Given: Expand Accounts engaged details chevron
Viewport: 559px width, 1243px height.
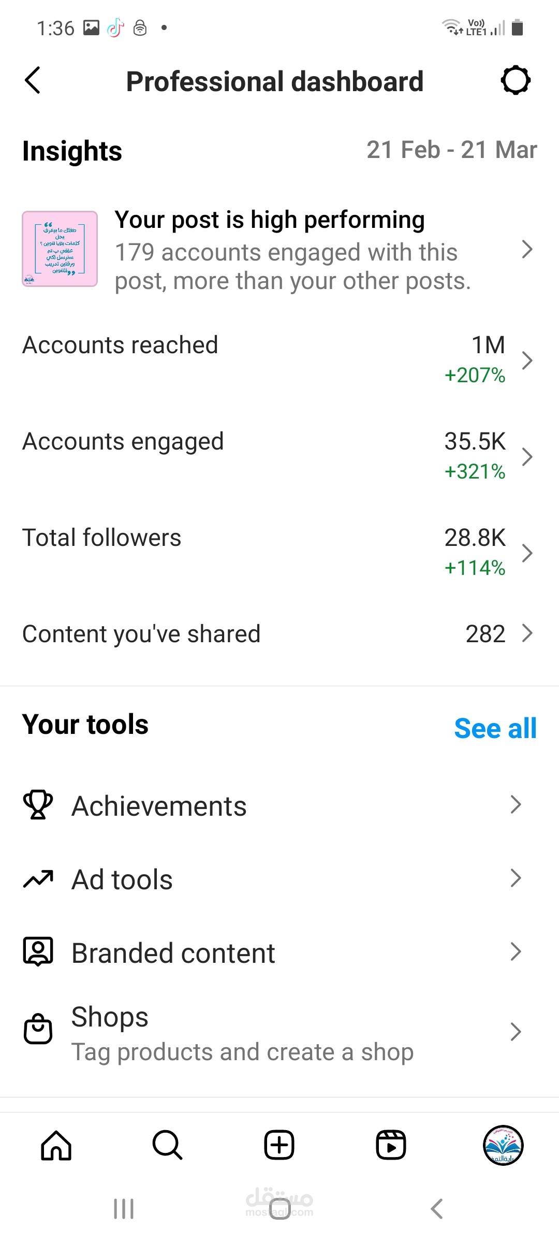Looking at the screenshot, I should click(527, 457).
